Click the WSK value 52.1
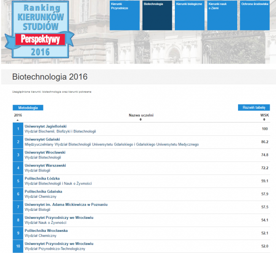This screenshot has width=276, height=253. [x=265, y=233]
